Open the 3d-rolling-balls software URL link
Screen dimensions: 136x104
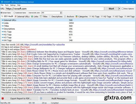(112, 61)
